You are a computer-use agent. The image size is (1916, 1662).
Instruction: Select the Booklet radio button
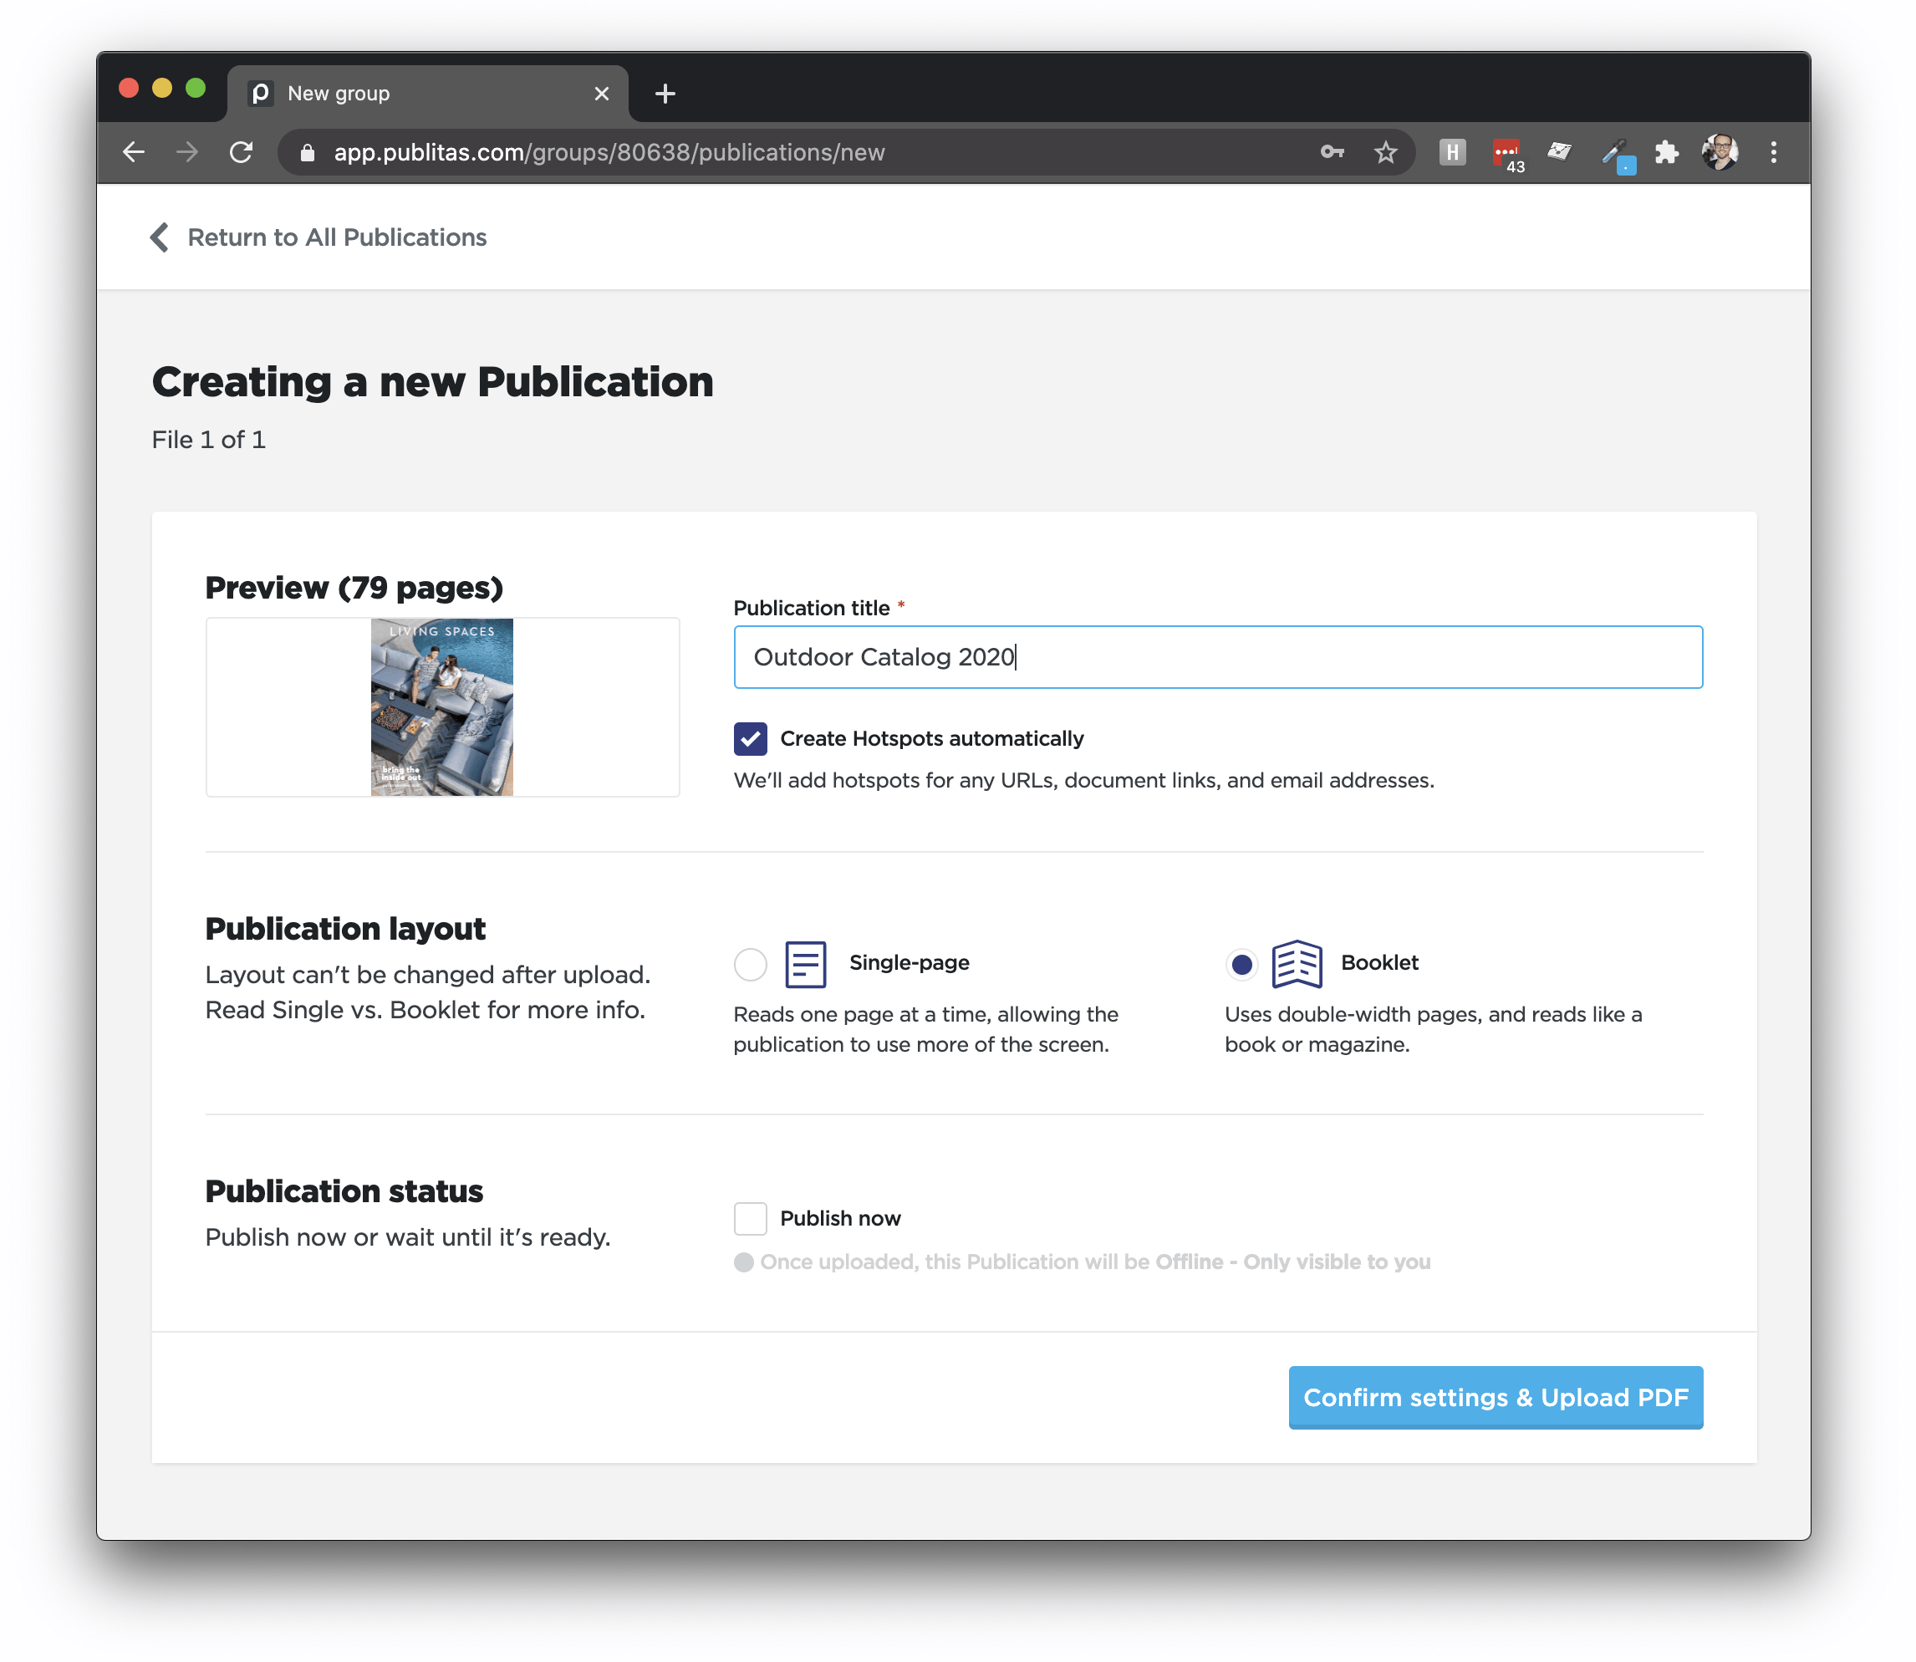(1241, 965)
